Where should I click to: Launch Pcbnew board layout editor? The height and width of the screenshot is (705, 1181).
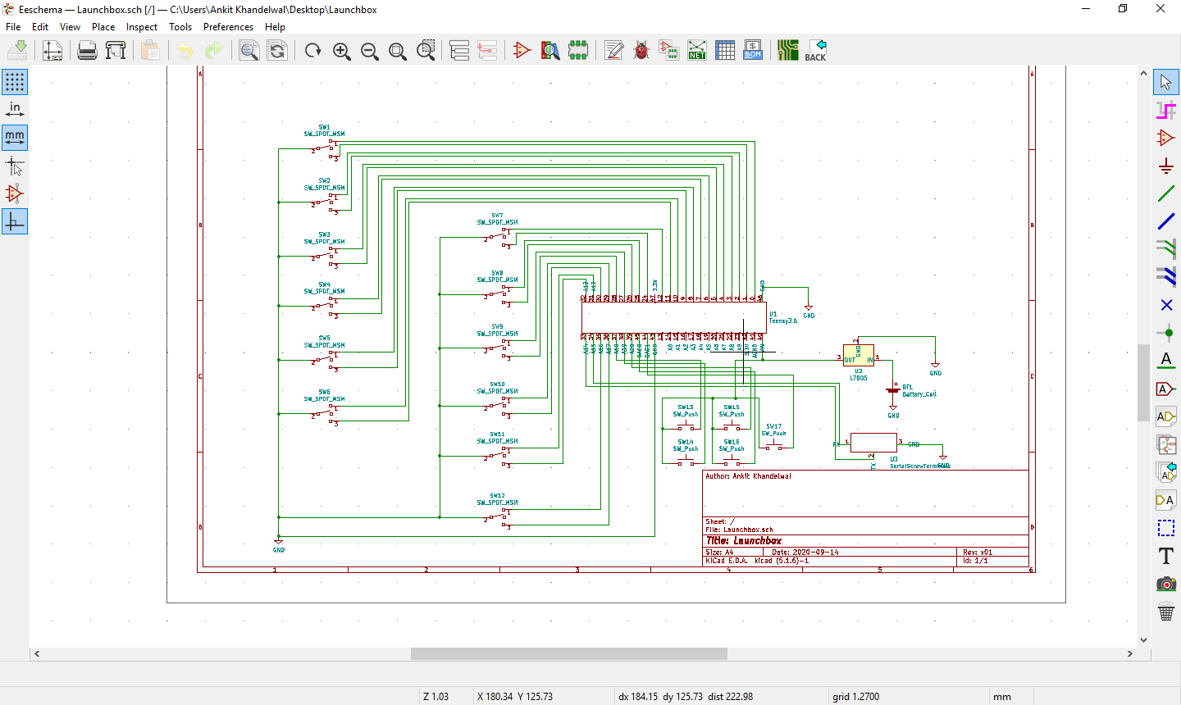(787, 51)
